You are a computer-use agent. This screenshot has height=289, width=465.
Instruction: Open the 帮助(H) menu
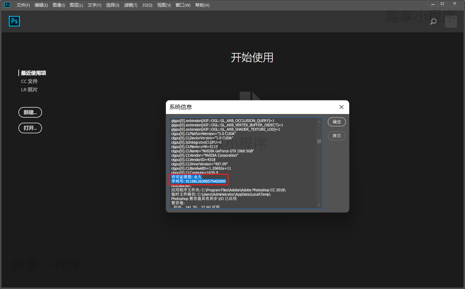tap(202, 5)
